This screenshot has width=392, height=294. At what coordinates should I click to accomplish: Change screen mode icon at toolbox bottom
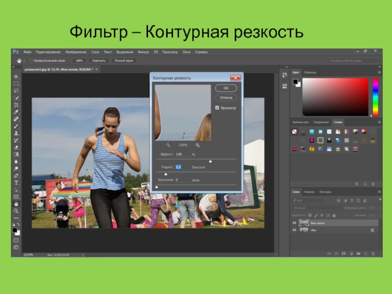(x=16, y=247)
